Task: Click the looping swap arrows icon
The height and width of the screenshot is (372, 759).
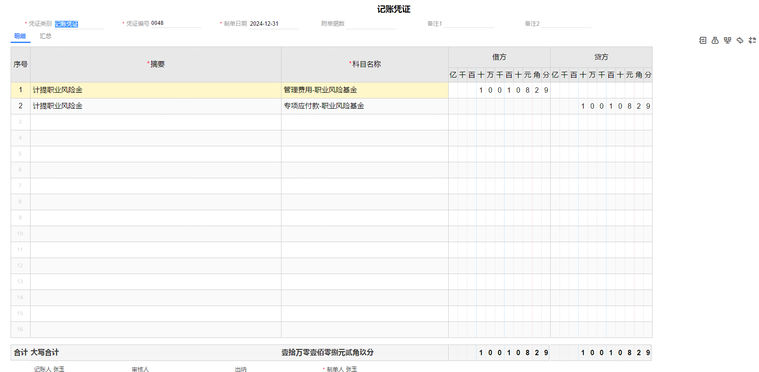Action: 740,40
